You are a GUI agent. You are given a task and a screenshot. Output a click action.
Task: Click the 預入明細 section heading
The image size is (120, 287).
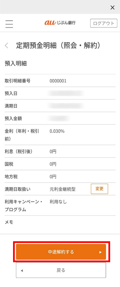click(16, 64)
